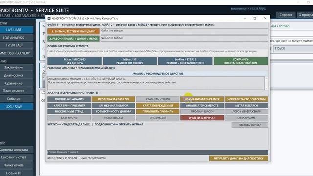
Task: Click 'ИСПРАВИТЬ CRC / CHECKSUM' button
Action: click(x=246, y=99)
